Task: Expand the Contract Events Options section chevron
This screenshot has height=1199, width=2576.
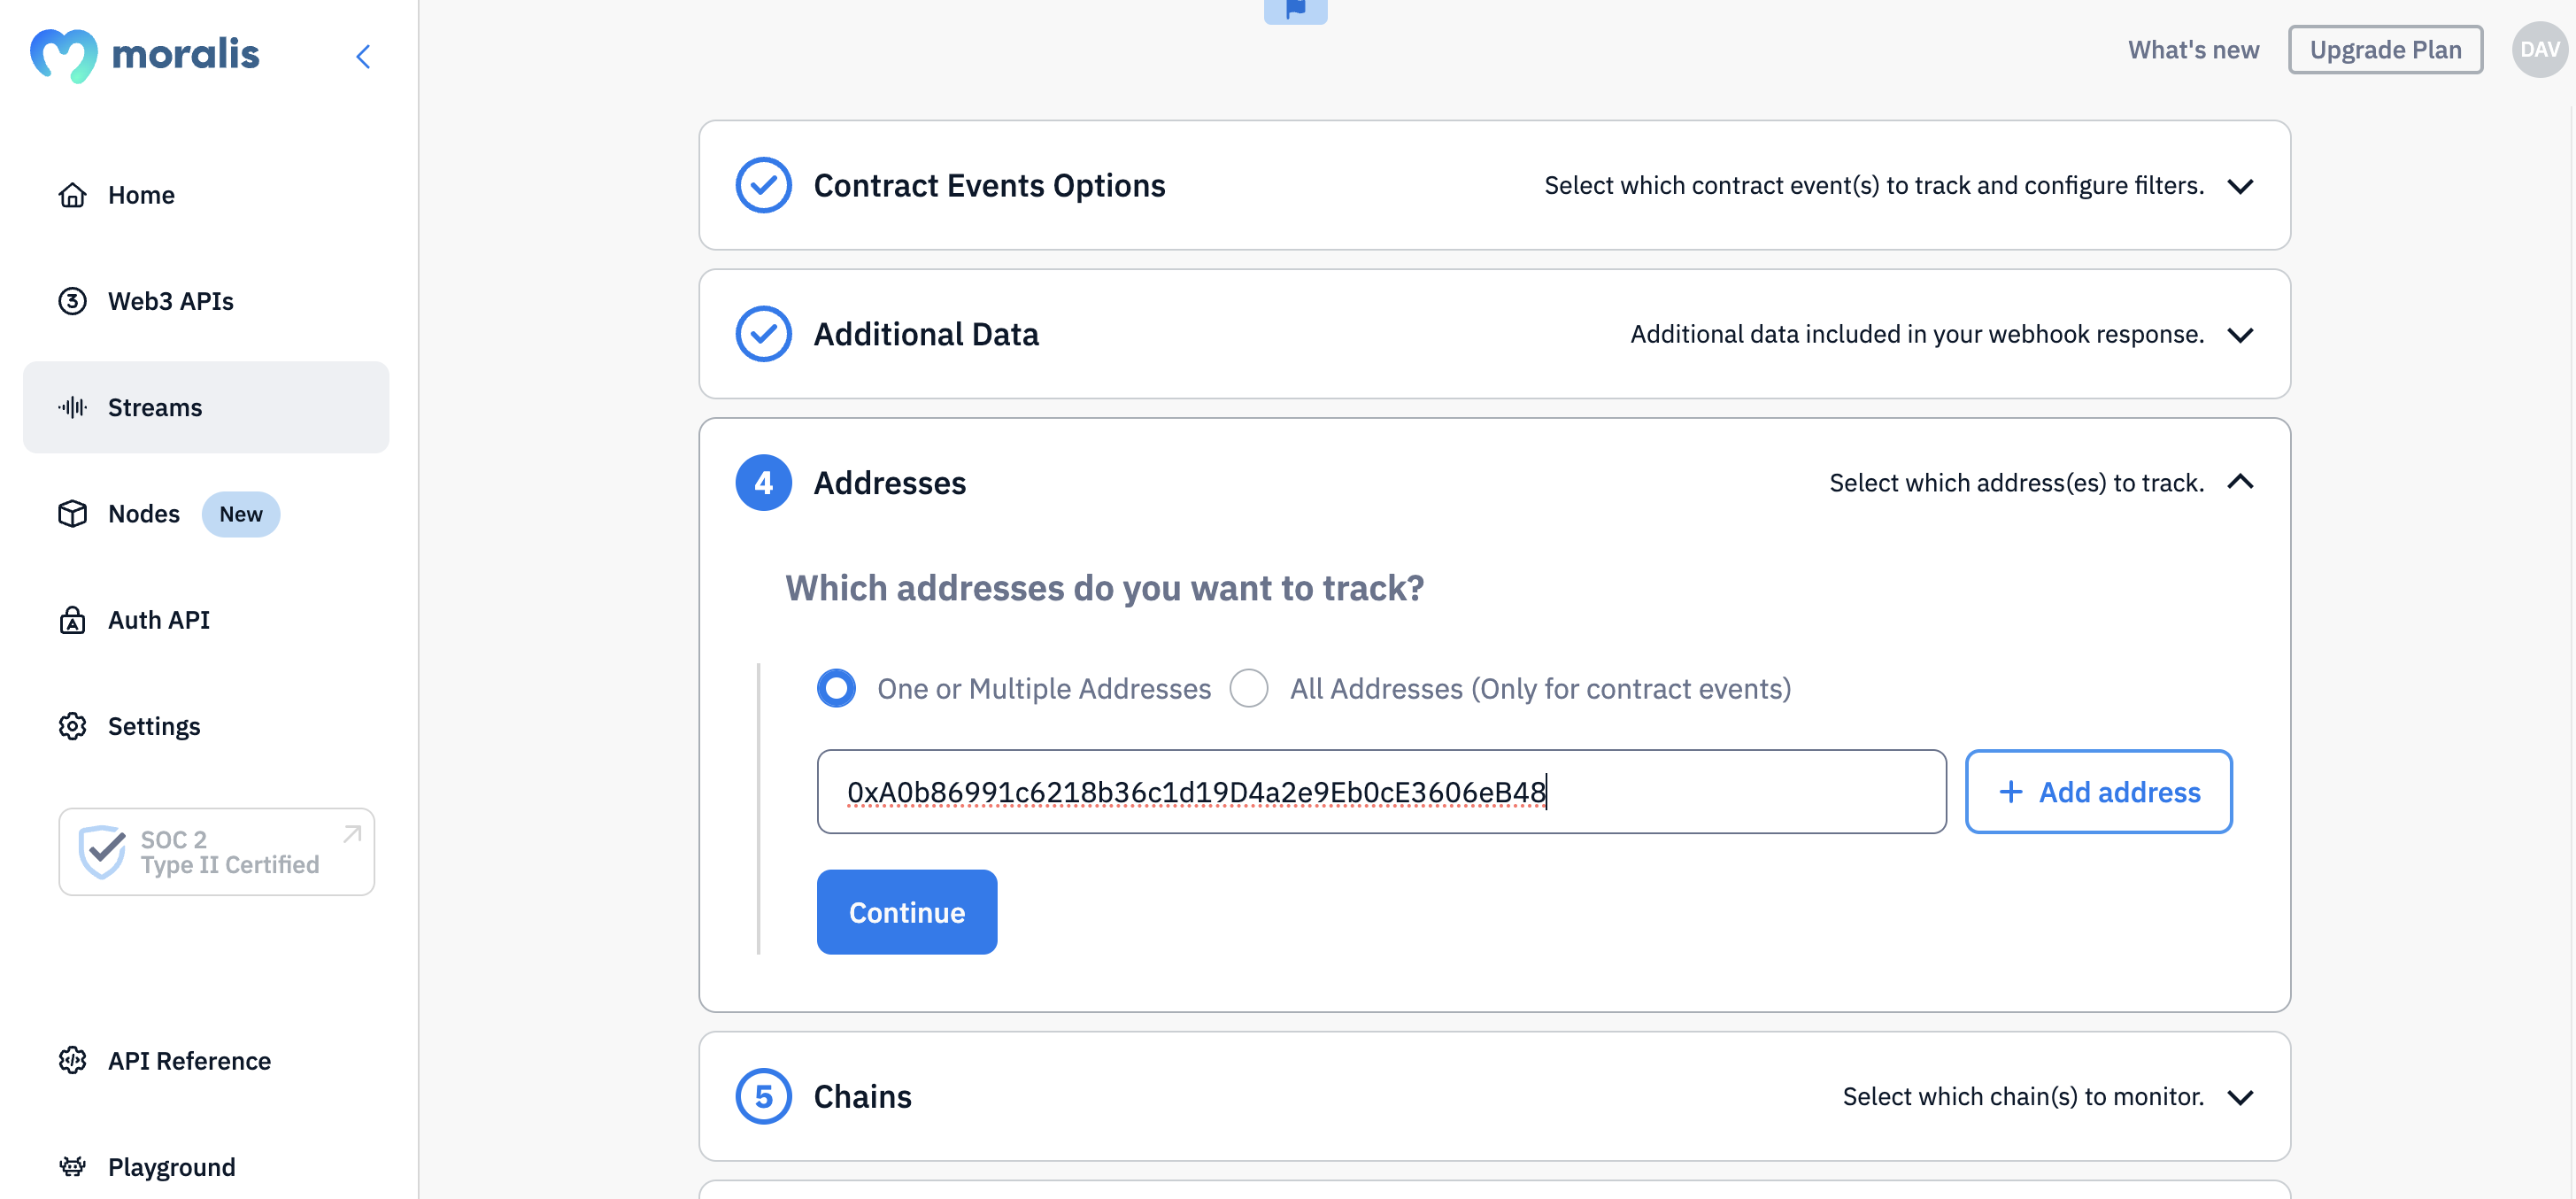Action: coord(2240,186)
